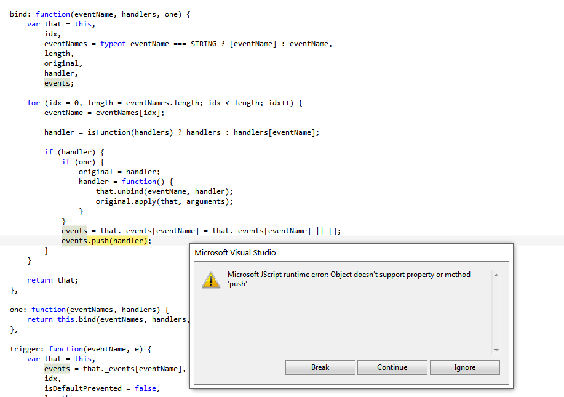
Task: Click the highlighted events.push(handler) line
Action: click(x=106, y=241)
